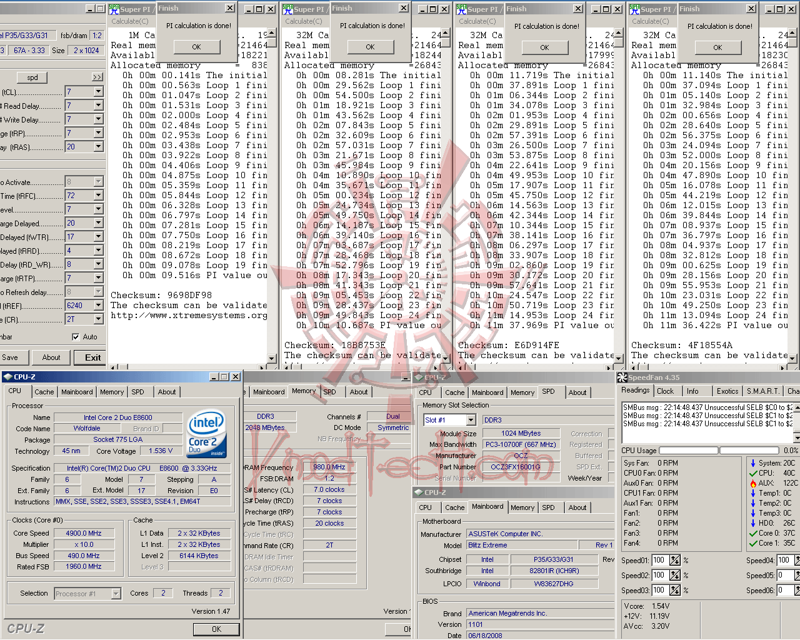Click the first CPU Usage bar in SpeedFan
Screen dimensions: 800x640
coord(689,450)
